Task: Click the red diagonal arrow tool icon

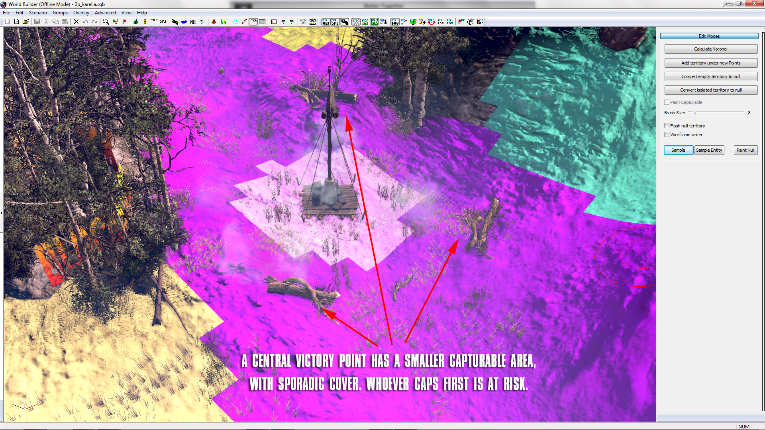Action: (244, 22)
